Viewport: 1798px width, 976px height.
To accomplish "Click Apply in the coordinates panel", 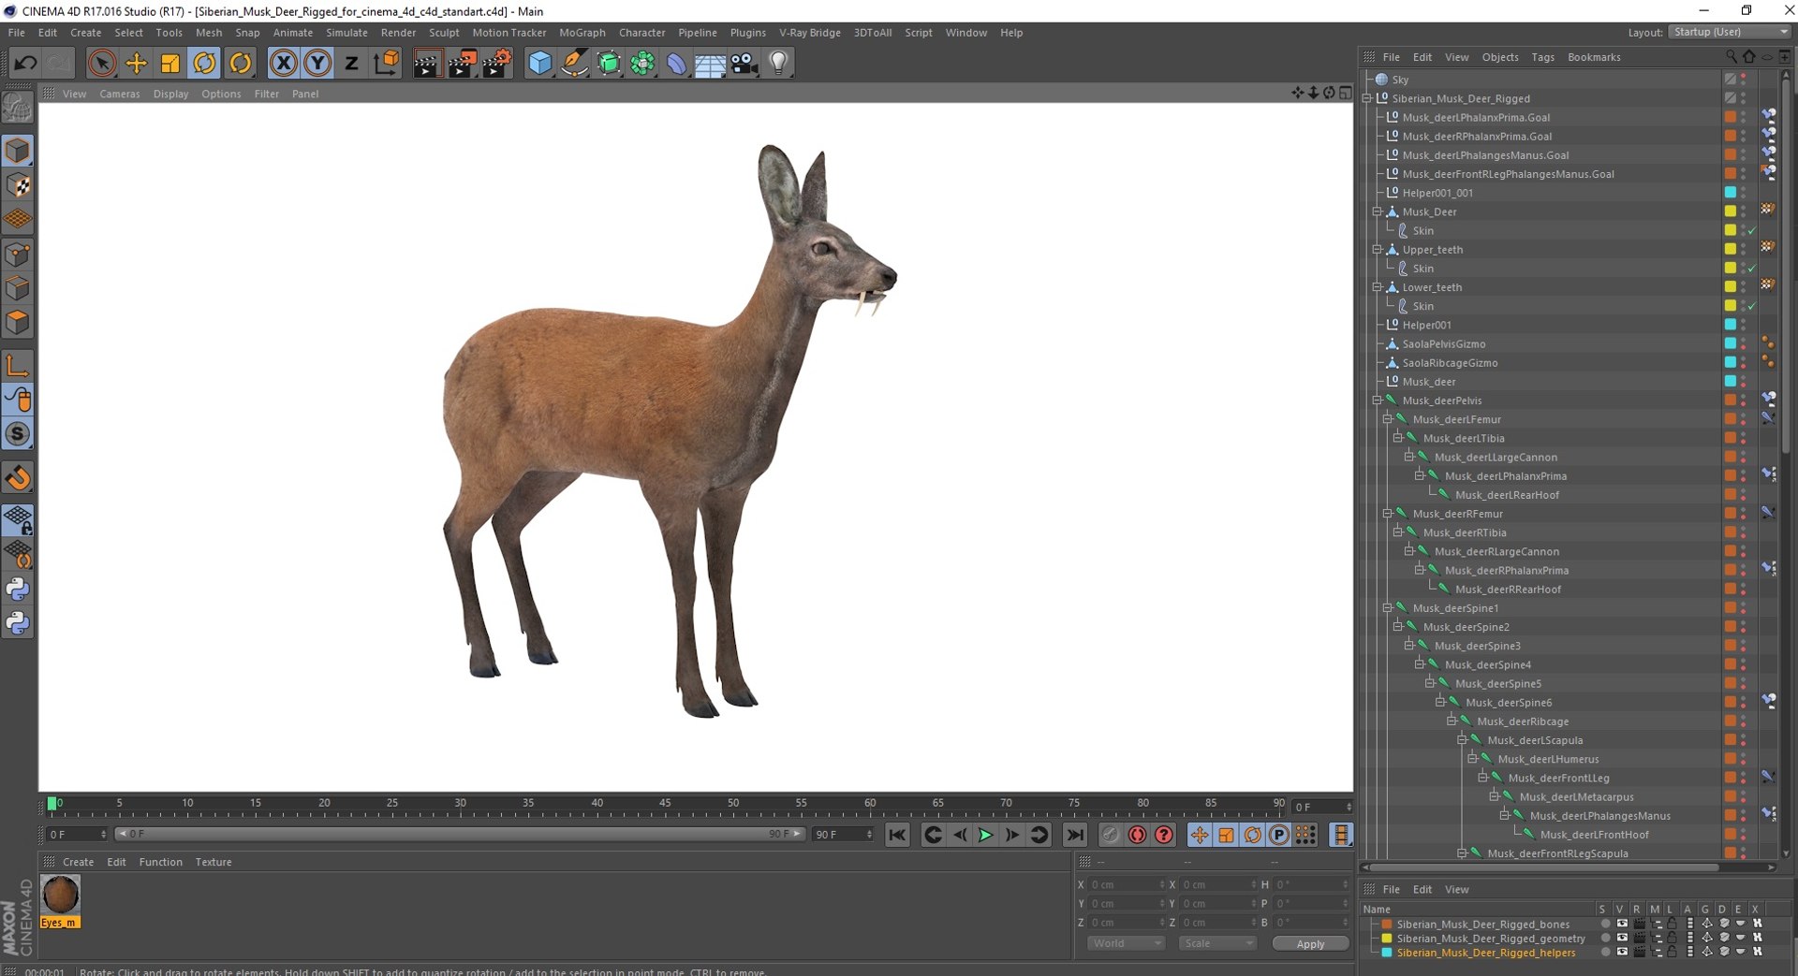I will coord(1310,944).
